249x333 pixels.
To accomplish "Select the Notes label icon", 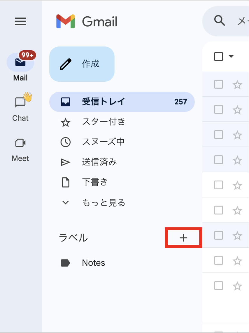I will click(x=66, y=262).
